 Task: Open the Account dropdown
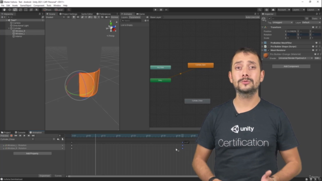tap(284, 10)
